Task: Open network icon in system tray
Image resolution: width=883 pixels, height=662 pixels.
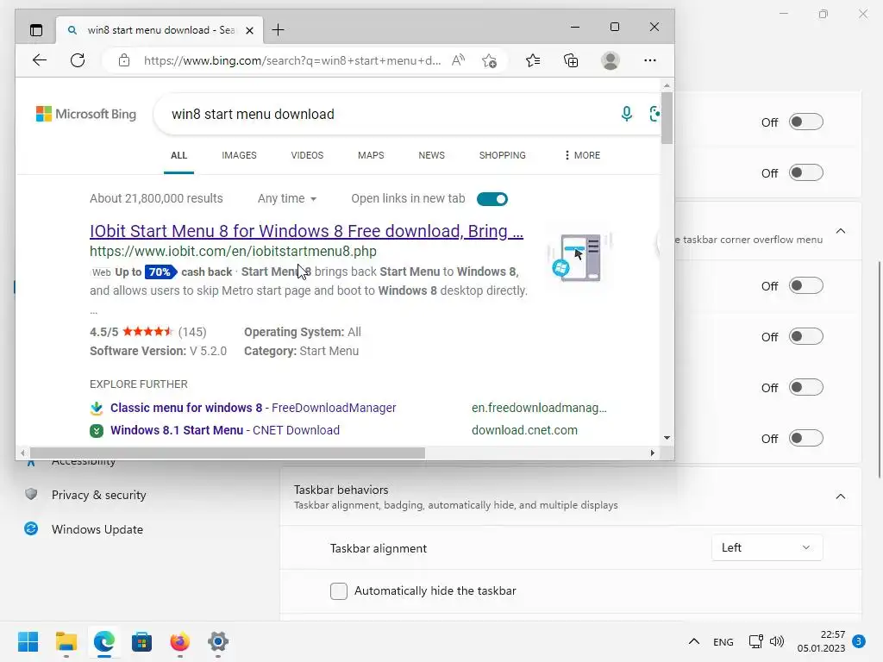Action: (x=755, y=641)
